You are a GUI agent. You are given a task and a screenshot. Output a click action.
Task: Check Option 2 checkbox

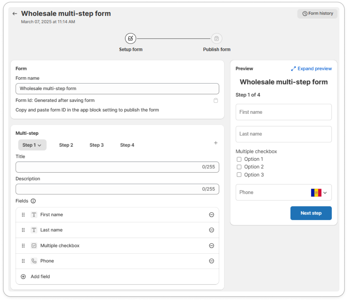click(x=239, y=167)
